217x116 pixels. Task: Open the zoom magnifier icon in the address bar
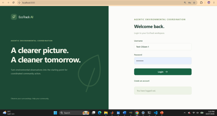click(185, 3)
